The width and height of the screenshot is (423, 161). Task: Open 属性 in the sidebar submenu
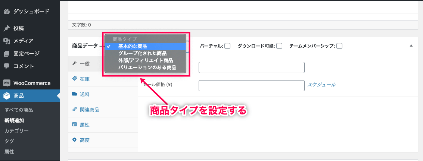[x=9, y=152]
